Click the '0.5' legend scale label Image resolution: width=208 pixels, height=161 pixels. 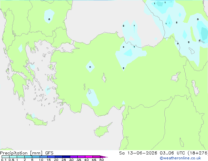[x=11, y=160]
